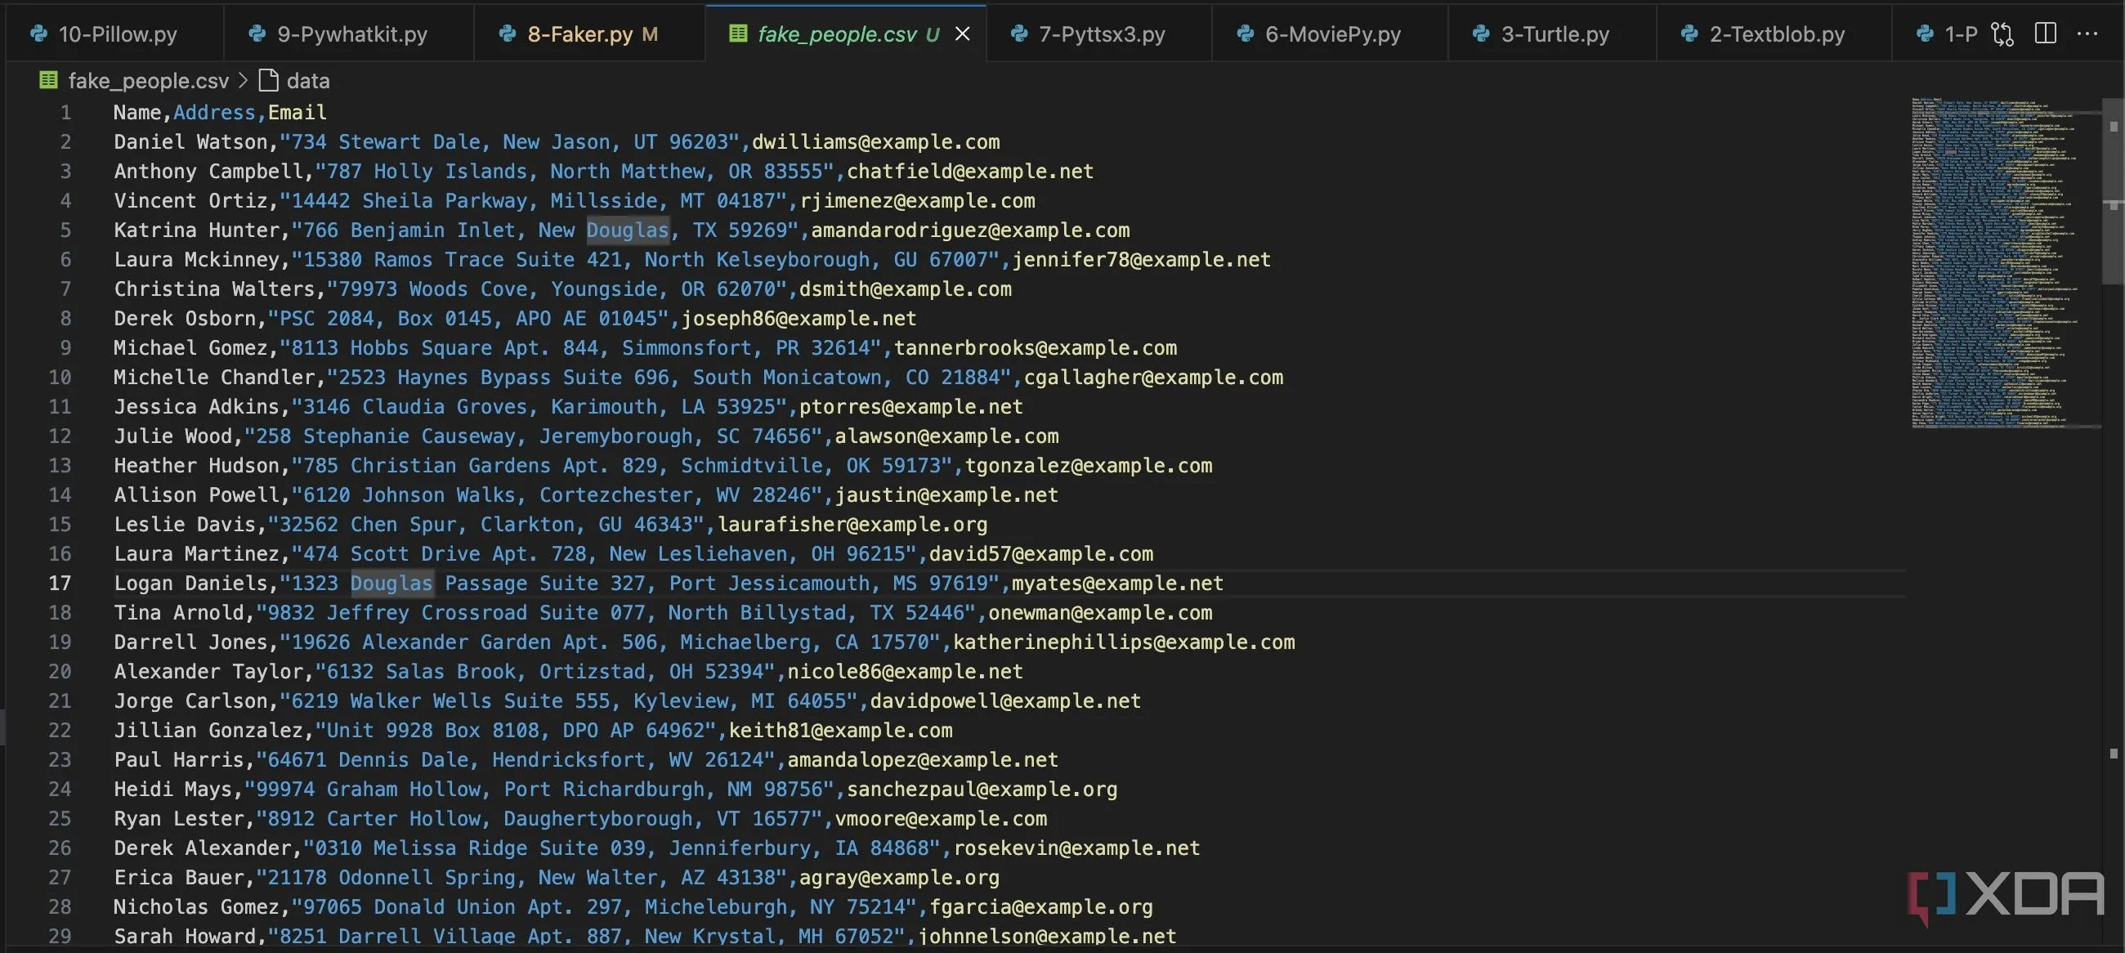Click the minimap code overview

click(x=2005, y=262)
